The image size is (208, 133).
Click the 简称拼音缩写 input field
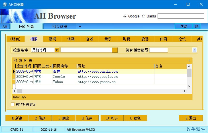[158, 50]
